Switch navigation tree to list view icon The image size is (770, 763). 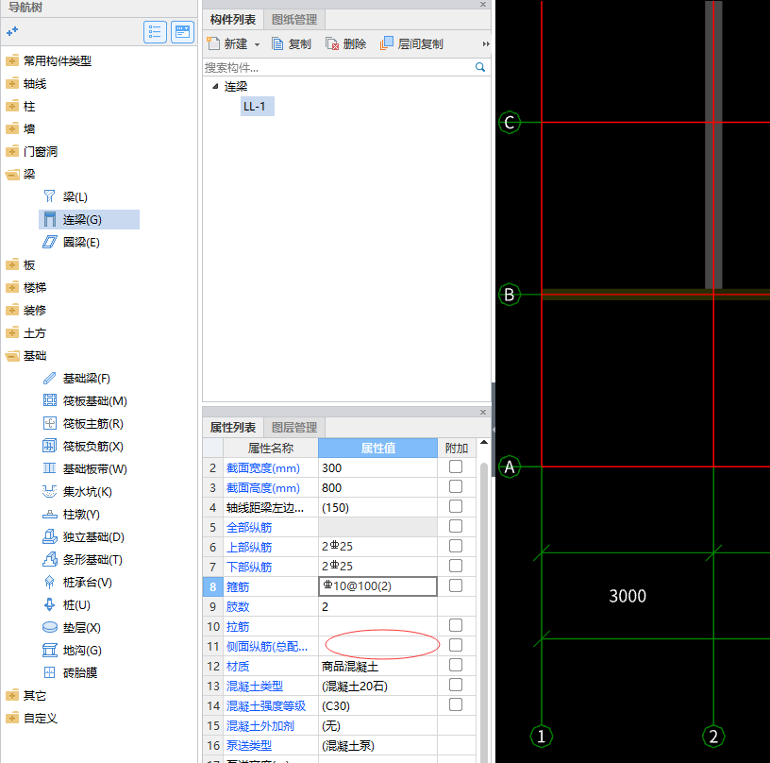(155, 32)
